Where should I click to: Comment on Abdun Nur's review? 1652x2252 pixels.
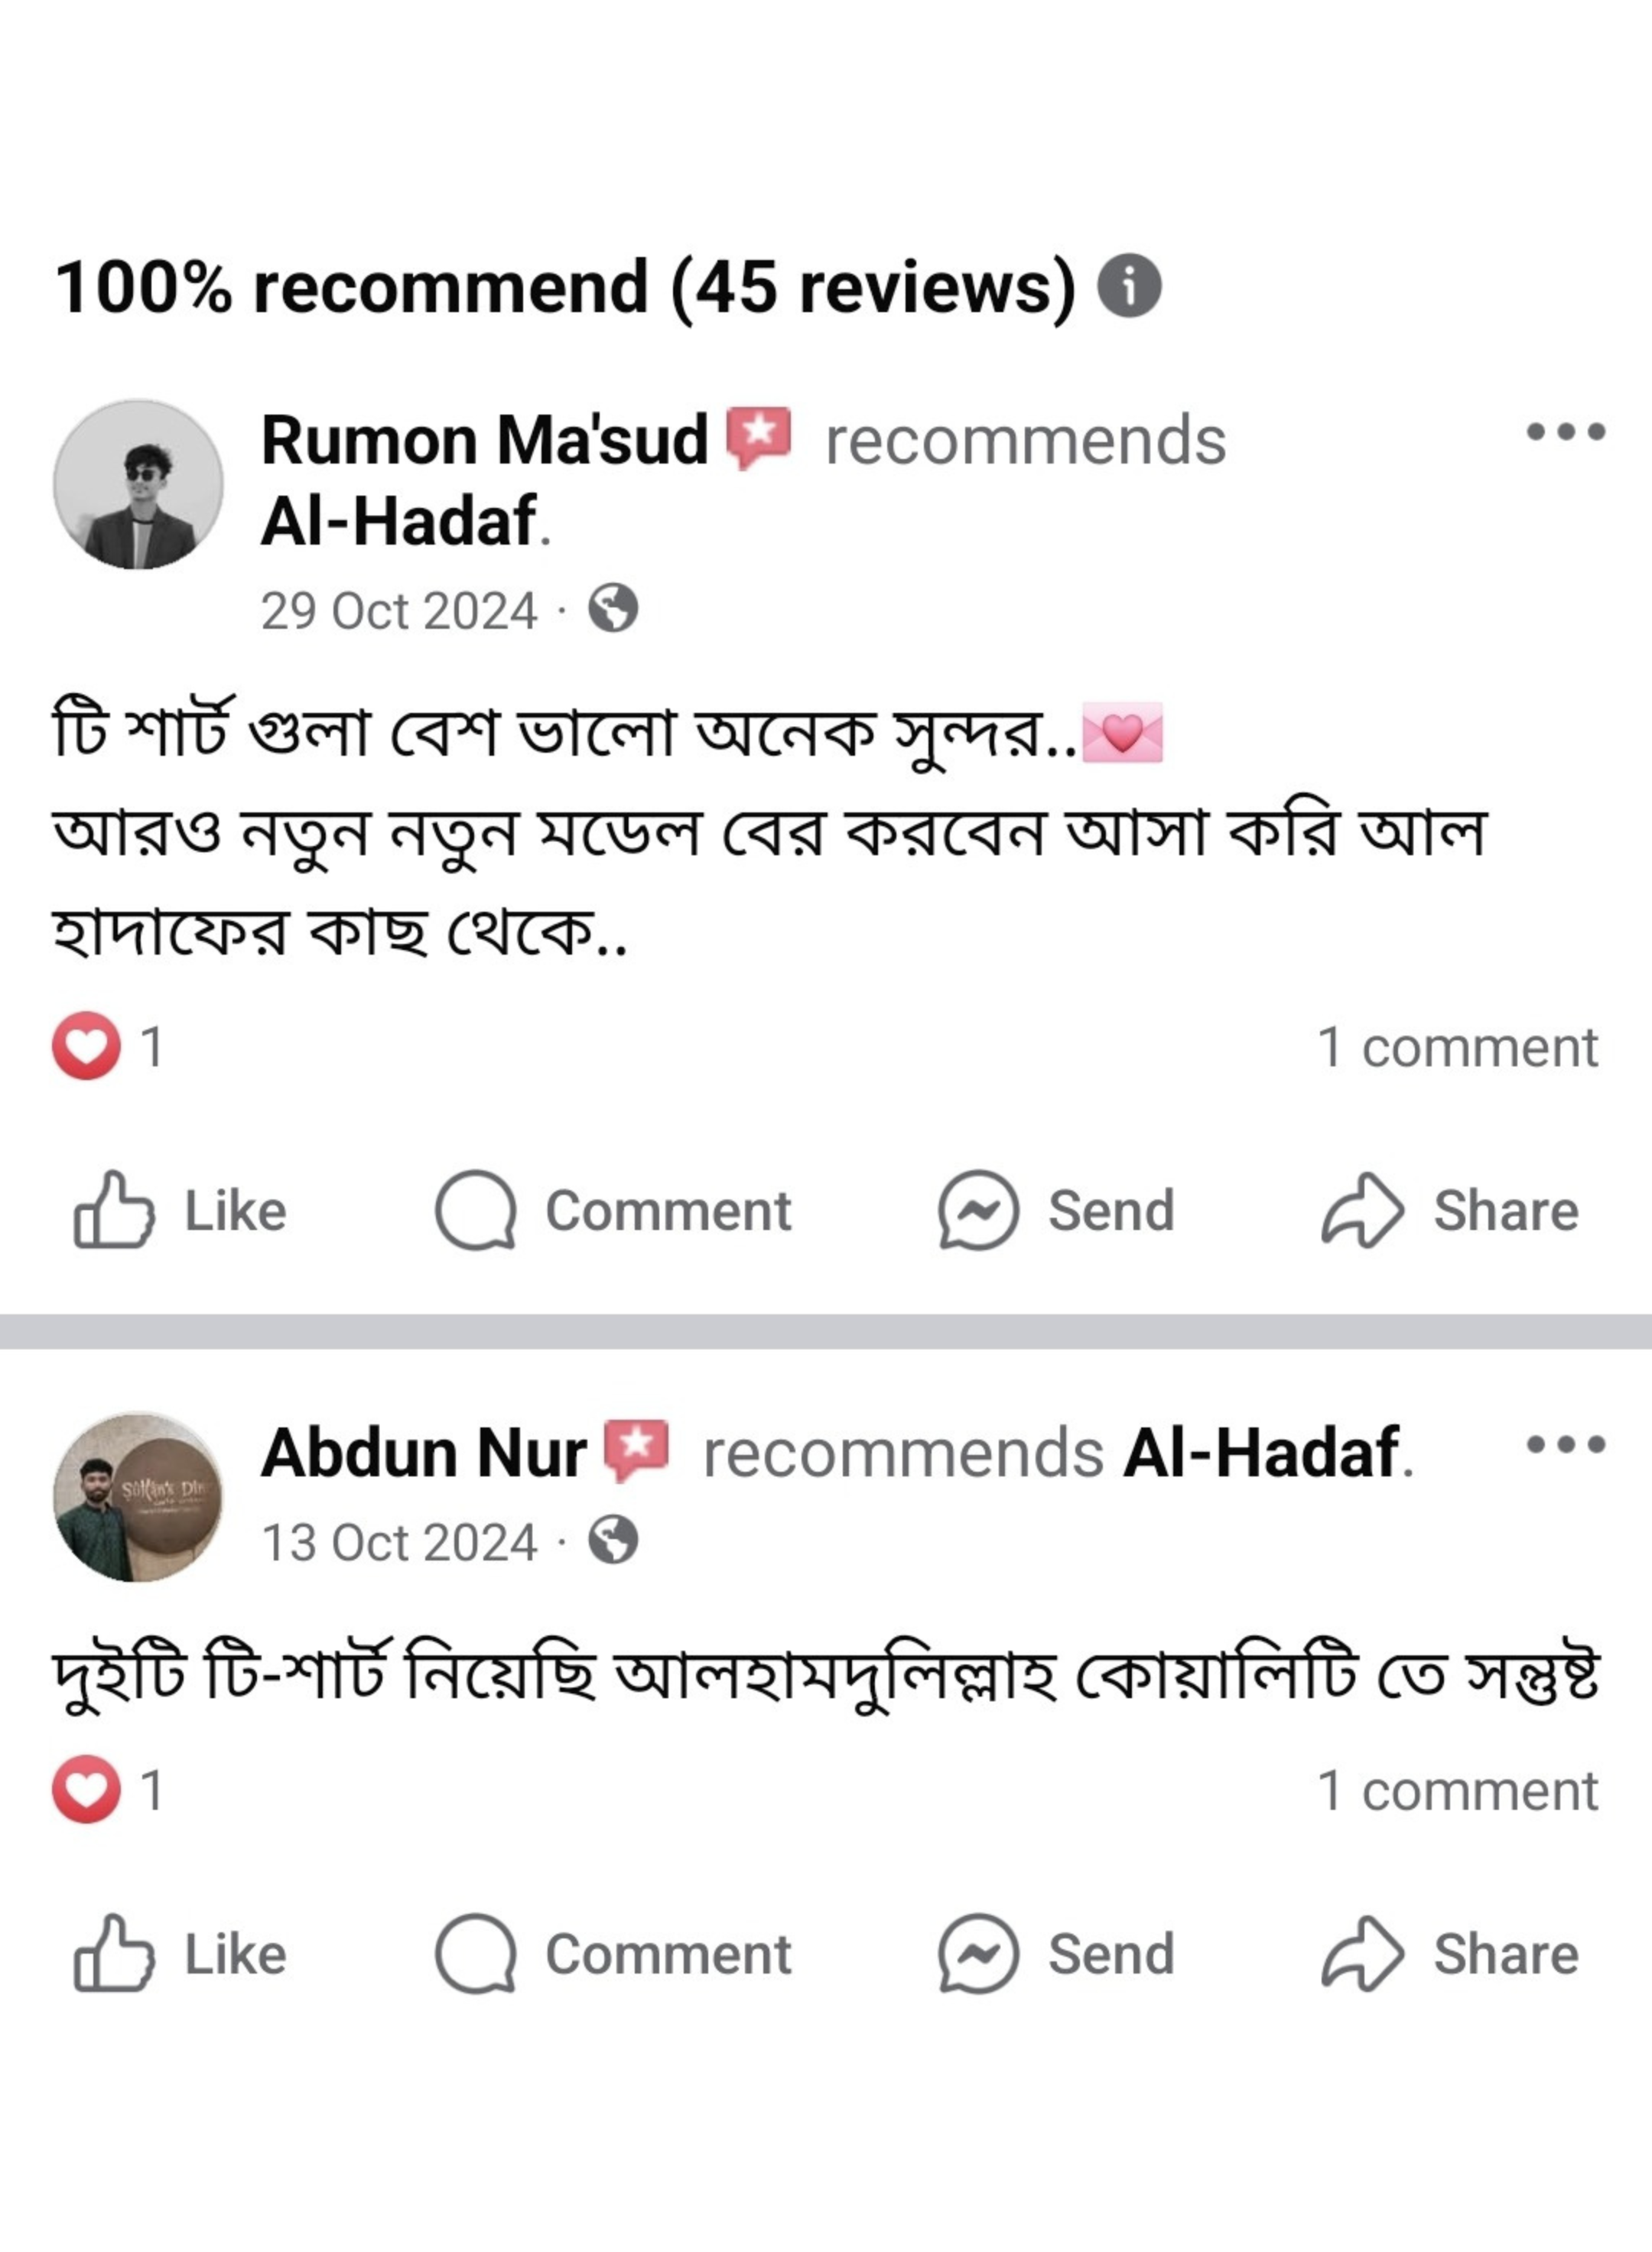[x=613, y=1954]
